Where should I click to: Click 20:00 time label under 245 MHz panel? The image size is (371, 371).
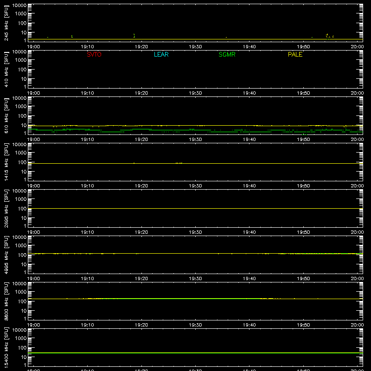point(357,47)
